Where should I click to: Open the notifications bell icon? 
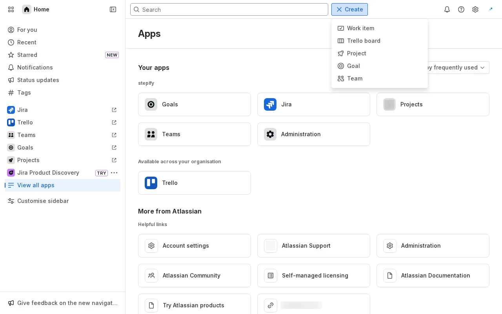447,9
